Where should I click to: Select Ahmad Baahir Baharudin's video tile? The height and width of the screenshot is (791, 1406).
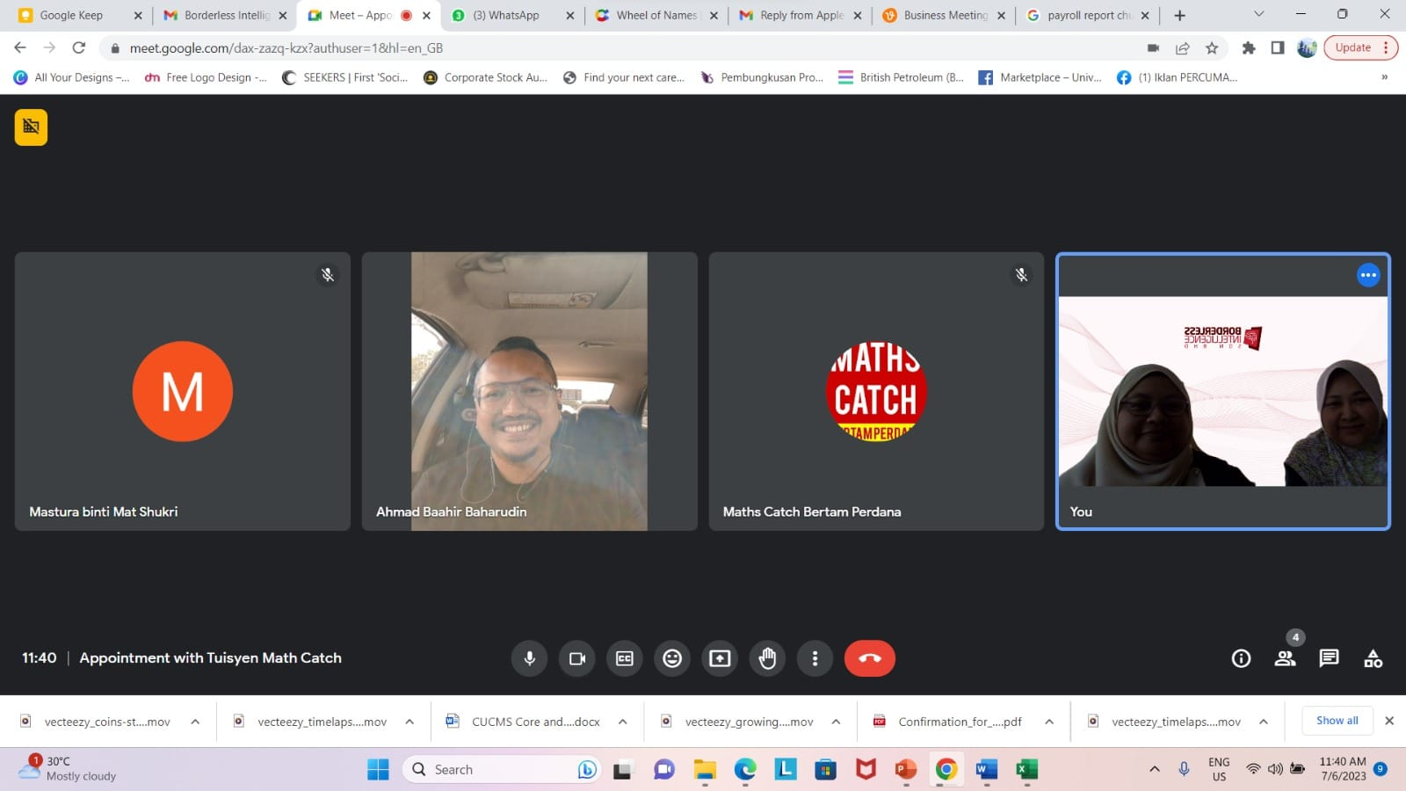[x=529, y=391]
